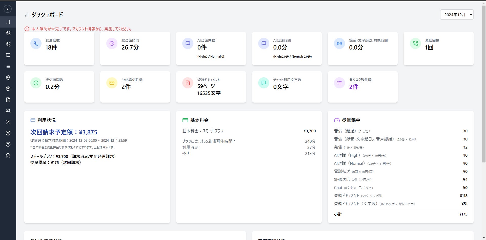Open the help question-mark icon in the sidebar

[8, 144]
